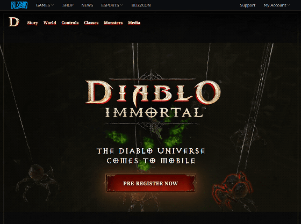Expand the Esports dropdown chevron

(121, 5)
